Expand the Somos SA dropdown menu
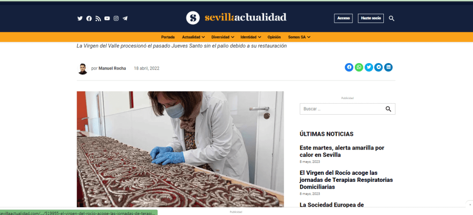473x215 pixels. pyautogui.click(x=299, y=37)
